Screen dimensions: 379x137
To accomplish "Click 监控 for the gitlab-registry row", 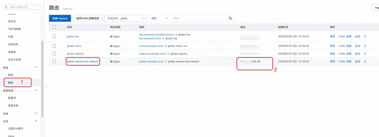I will [x=358, y=54].
